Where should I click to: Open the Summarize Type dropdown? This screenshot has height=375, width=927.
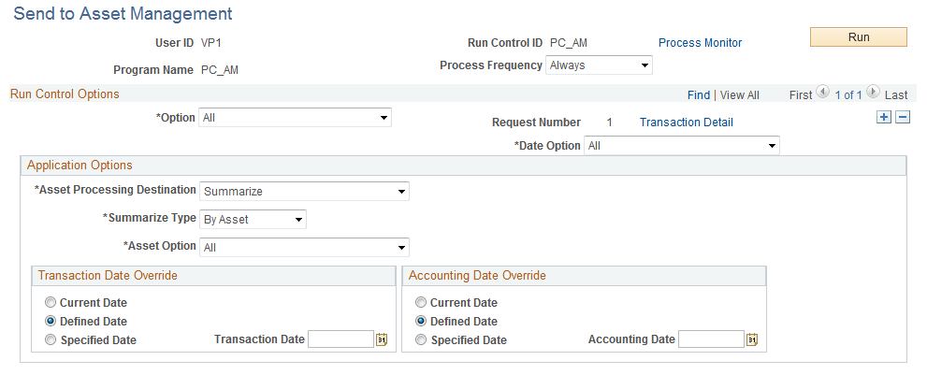[253, 220]
